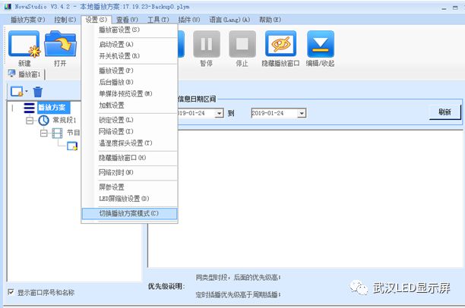
Task: Open the 播放方案(P) menu
Action: click(x=28, y=20)
